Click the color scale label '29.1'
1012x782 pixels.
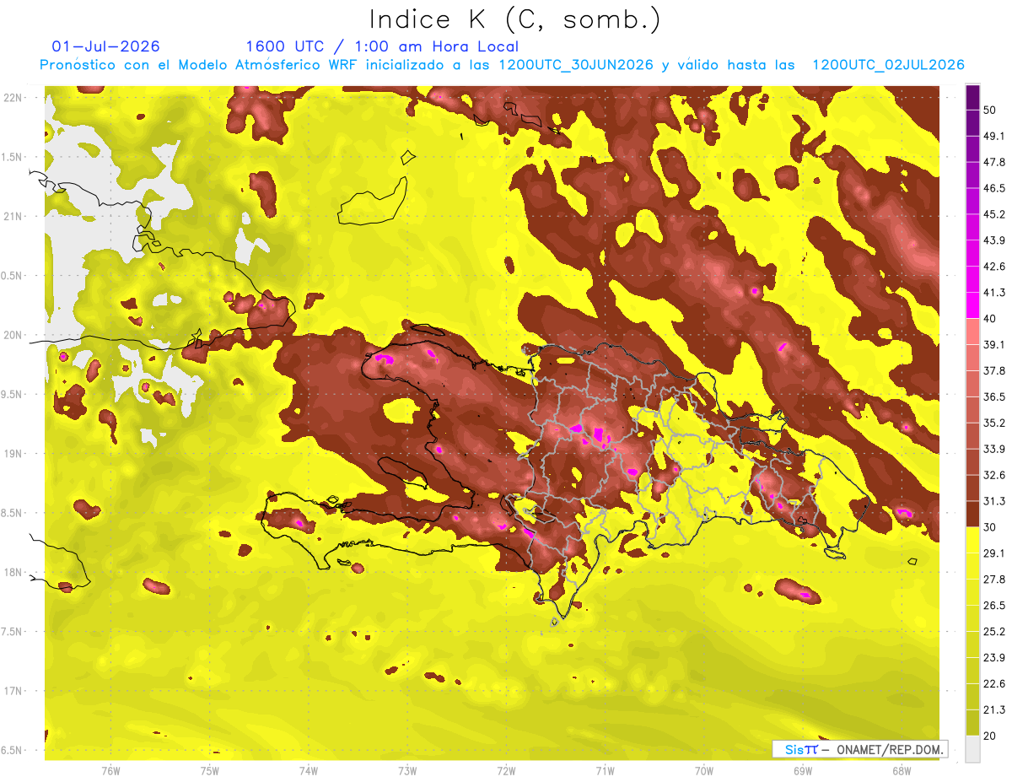click(x=993, y=553)
